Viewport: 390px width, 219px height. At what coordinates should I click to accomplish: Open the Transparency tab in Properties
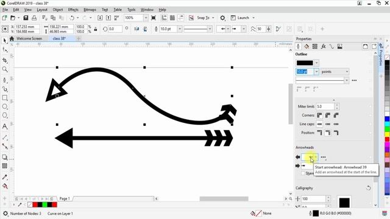(x=315, y=46)
